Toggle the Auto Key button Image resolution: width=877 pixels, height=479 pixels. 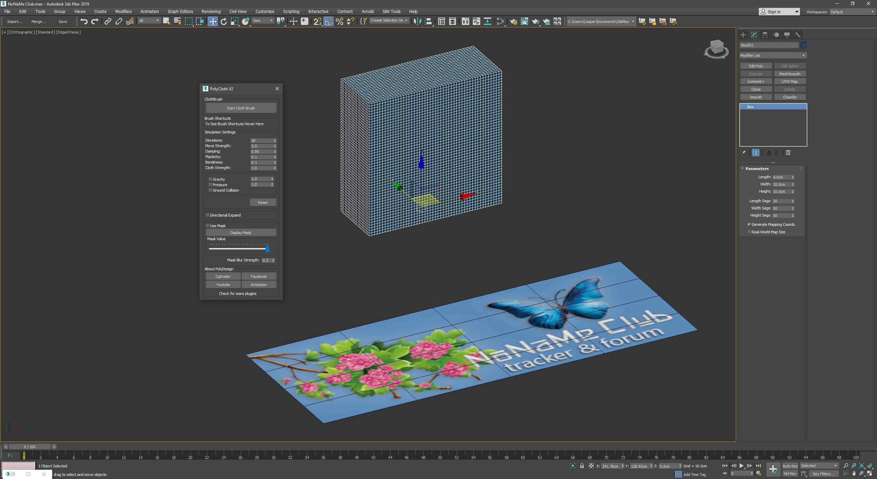[x=790, y=466]
